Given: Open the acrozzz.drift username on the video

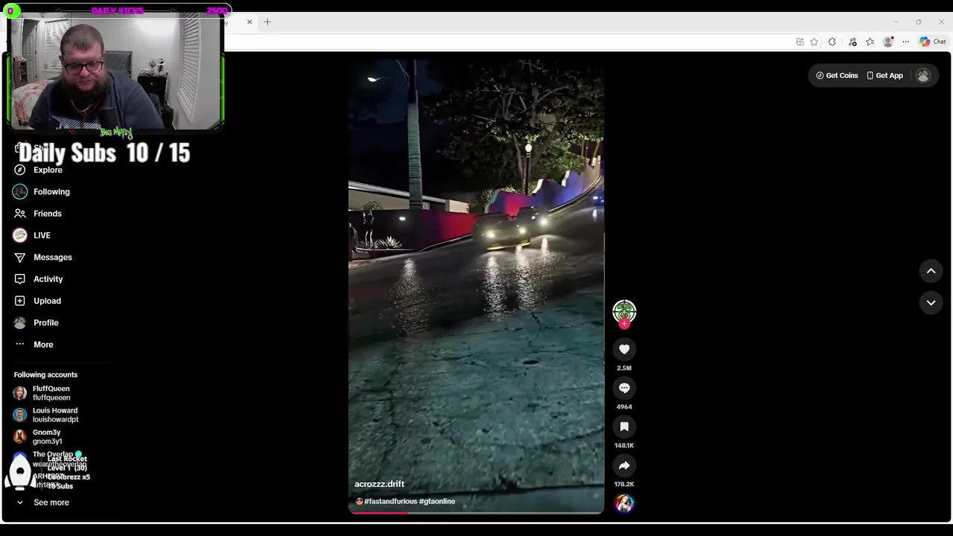Looking at the screenshot, I should pos(379,484).
